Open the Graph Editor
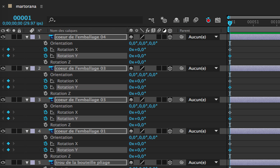The width and height of the screenshot is (280, 168). [x=218, y=20]
